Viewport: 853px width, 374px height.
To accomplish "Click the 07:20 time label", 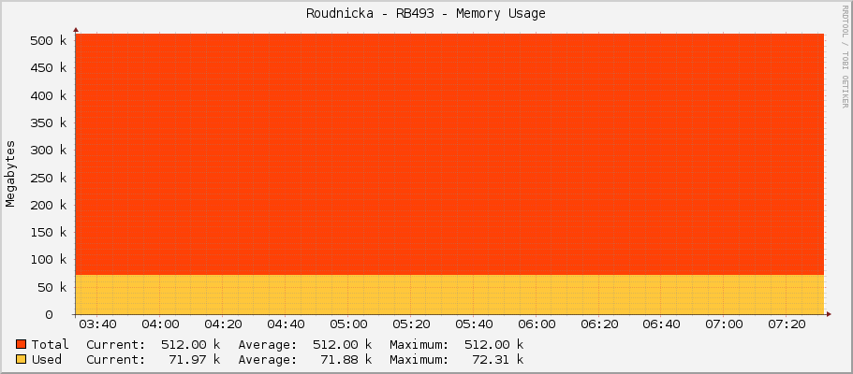I will point(787,324).
